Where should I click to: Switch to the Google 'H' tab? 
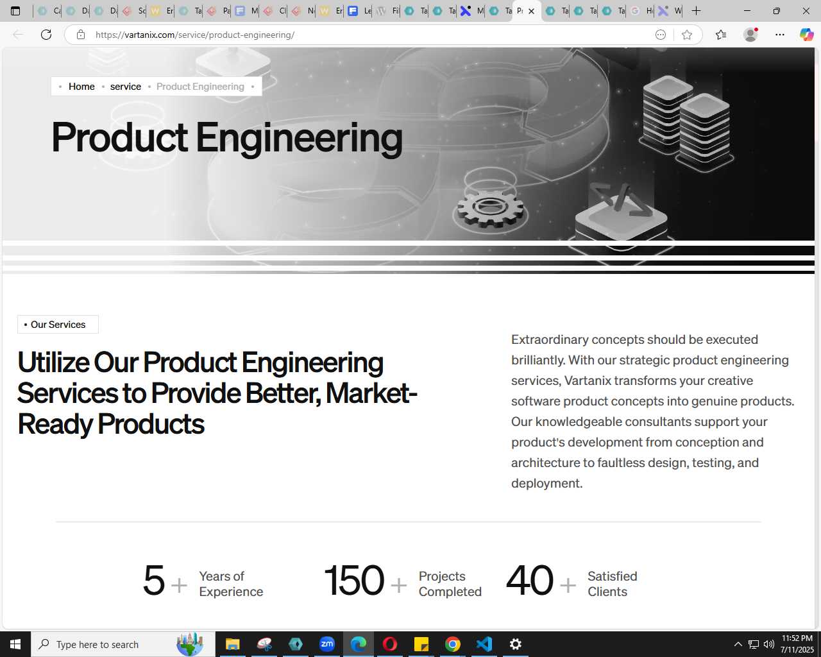tap(641, 11)
